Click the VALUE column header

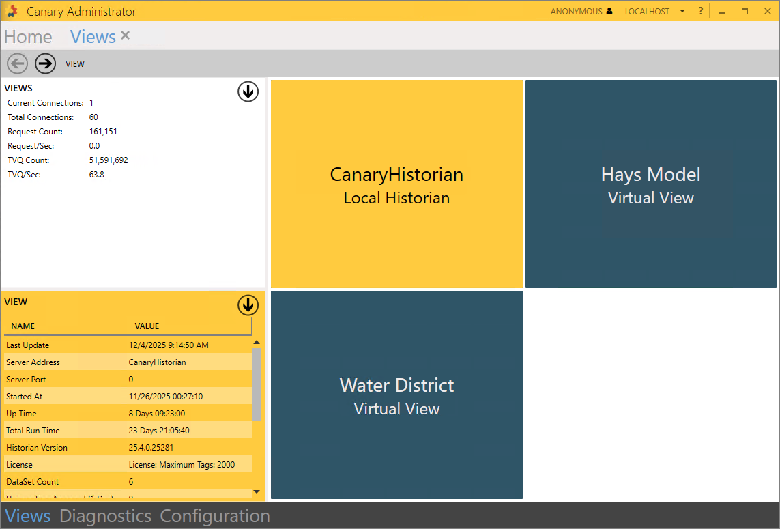pyautogui.click(x=189, y=326)
